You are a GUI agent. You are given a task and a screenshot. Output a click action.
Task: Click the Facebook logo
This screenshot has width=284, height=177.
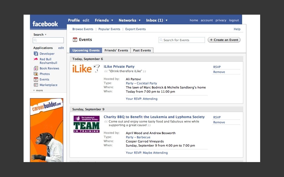pos(45,24)
